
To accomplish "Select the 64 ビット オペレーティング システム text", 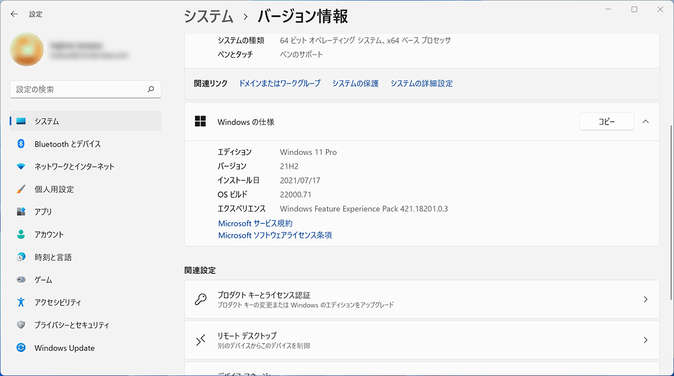I will pyautogui.click(x=366, y=40).
